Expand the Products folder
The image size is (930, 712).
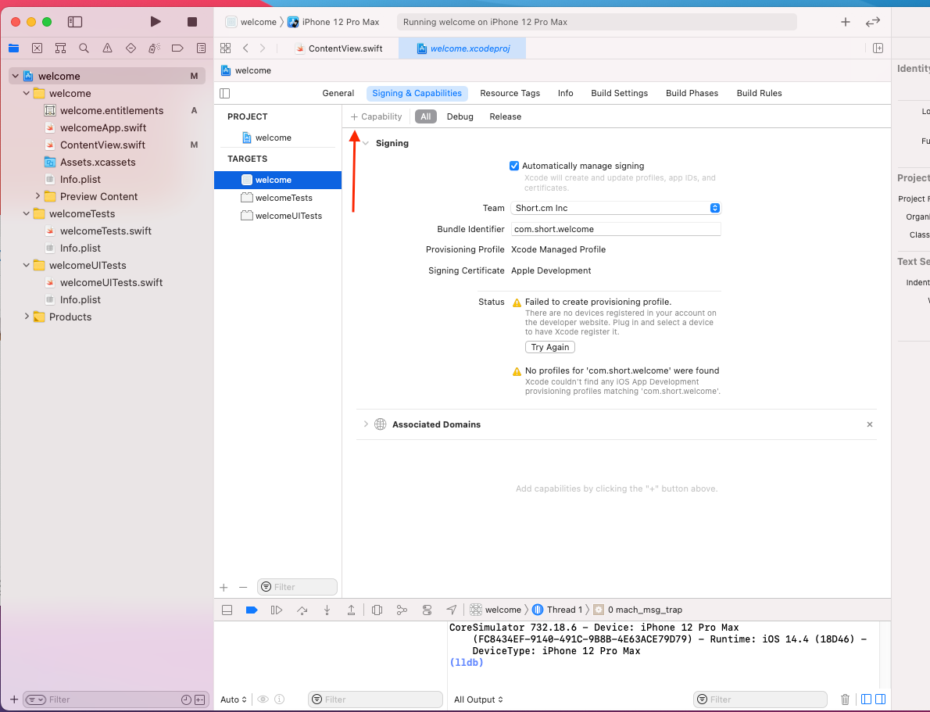click(x=26, y=317)
